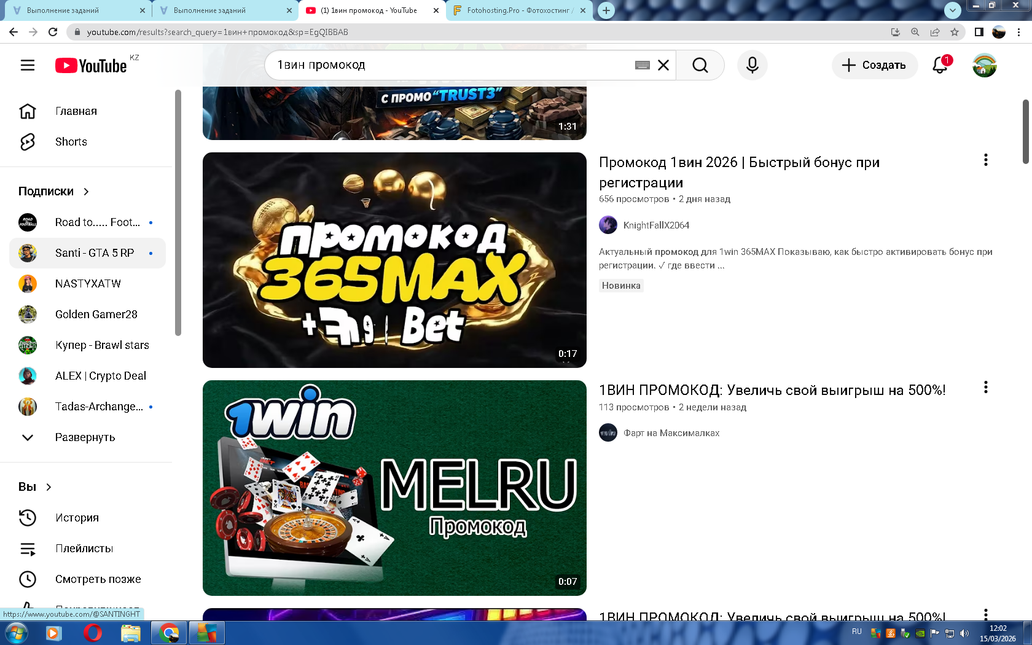The width and height of the screenshot is (1032, 645).
Task: Toggle the browser side panel
Action: point(979,32)
